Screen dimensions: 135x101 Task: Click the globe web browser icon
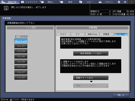[119, 2]
